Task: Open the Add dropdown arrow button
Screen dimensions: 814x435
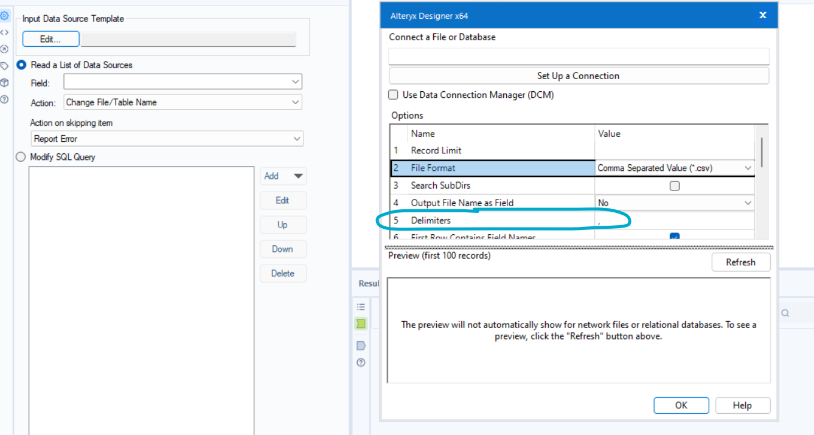Action: 298,176
